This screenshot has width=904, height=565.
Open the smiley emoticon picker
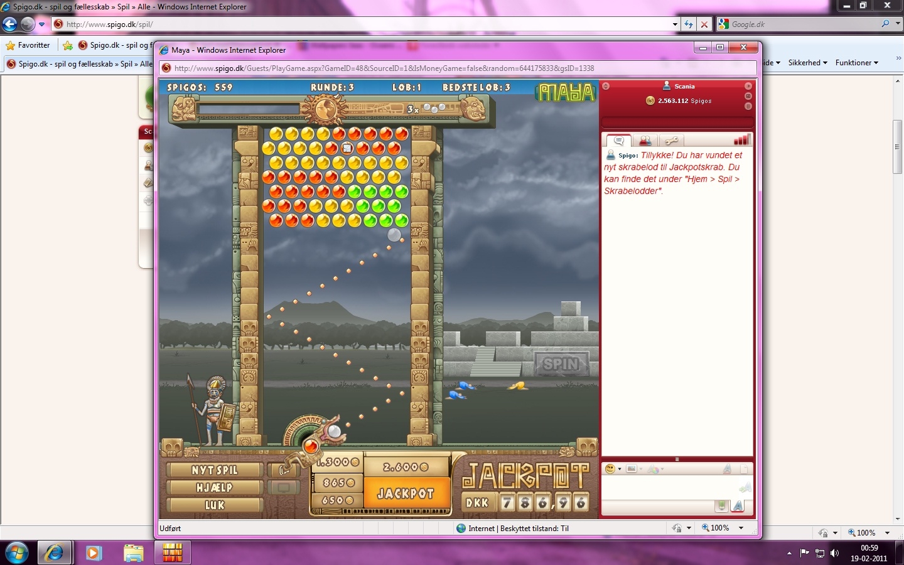(610, 469)
